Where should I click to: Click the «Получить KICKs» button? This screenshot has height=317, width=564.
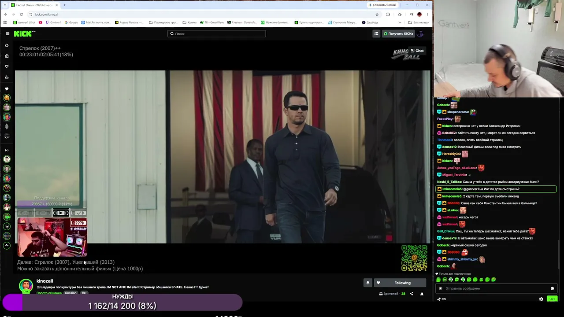(398, 33)
